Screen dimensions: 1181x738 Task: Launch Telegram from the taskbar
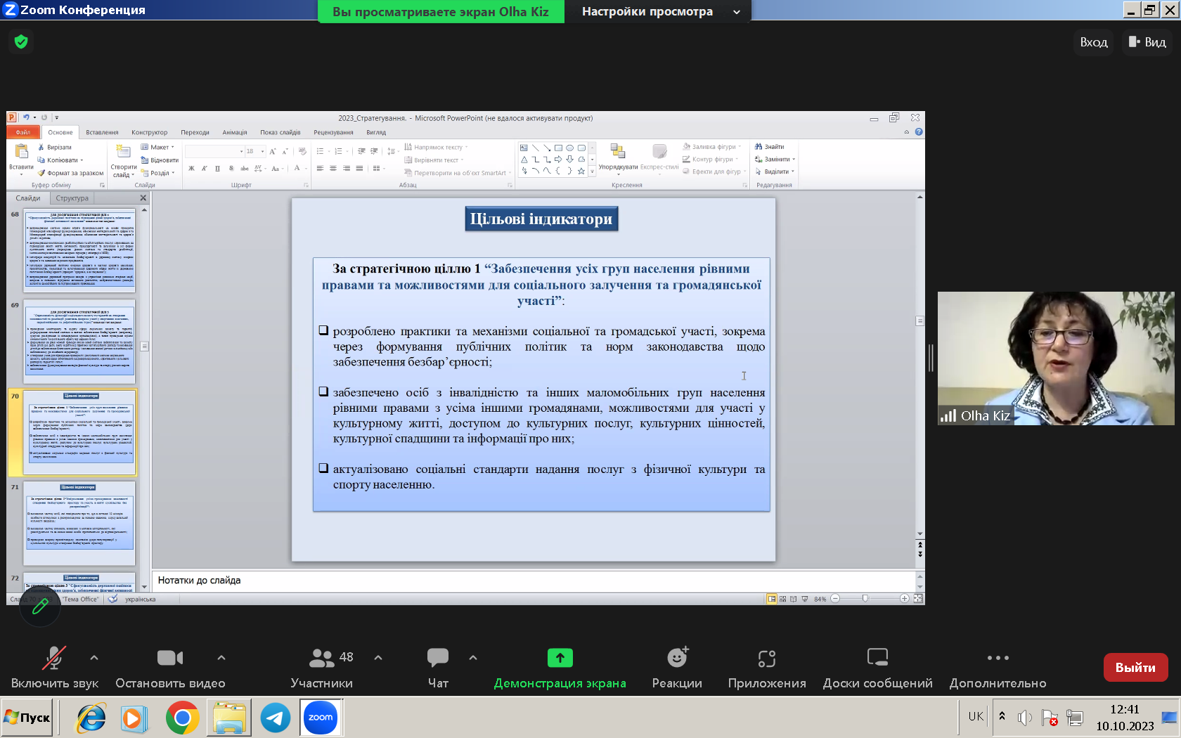click(x=276, y=718)
